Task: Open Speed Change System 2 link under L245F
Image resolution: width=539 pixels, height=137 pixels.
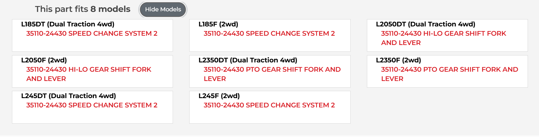Action: coord(269,105)
